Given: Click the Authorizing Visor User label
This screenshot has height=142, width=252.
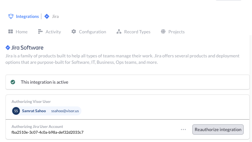Looking at the screenshot, I should pos(31,102).
